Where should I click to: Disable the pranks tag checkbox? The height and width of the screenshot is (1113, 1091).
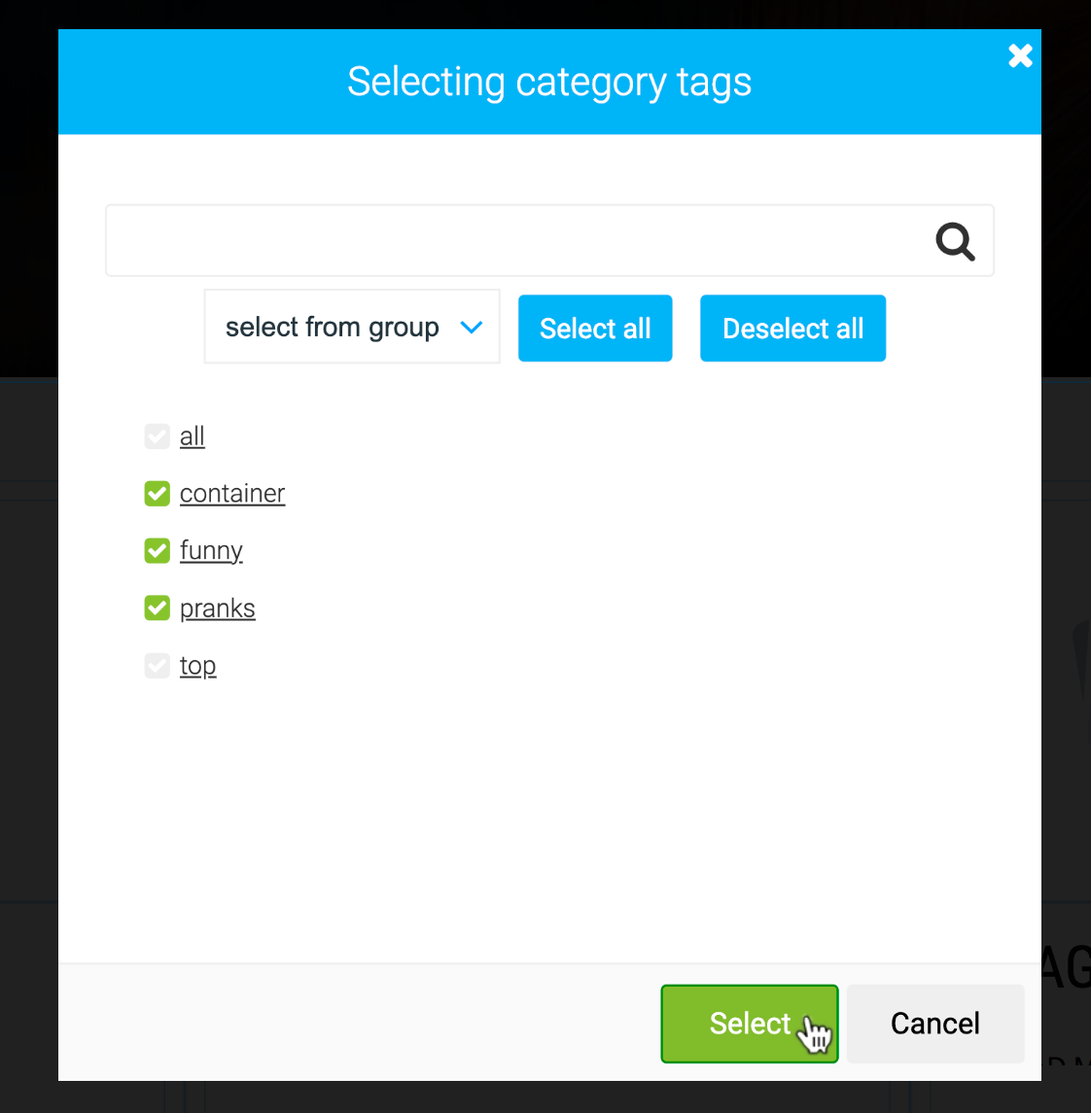pos(157,608)
